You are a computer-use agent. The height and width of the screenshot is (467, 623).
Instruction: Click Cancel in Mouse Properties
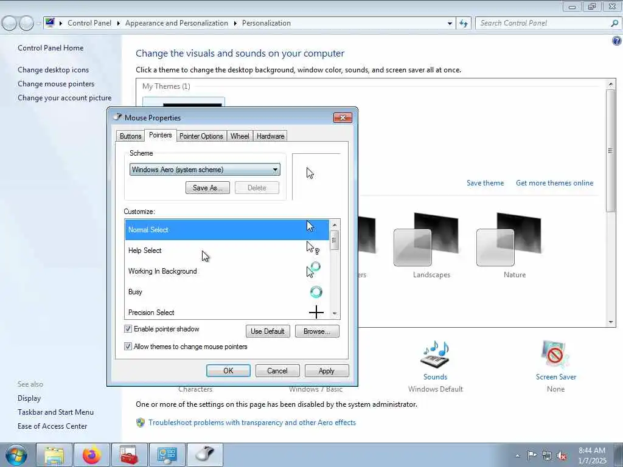(x=277, y=370)
